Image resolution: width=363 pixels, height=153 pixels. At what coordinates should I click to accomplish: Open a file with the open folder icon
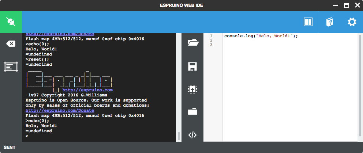coord(192,43)
